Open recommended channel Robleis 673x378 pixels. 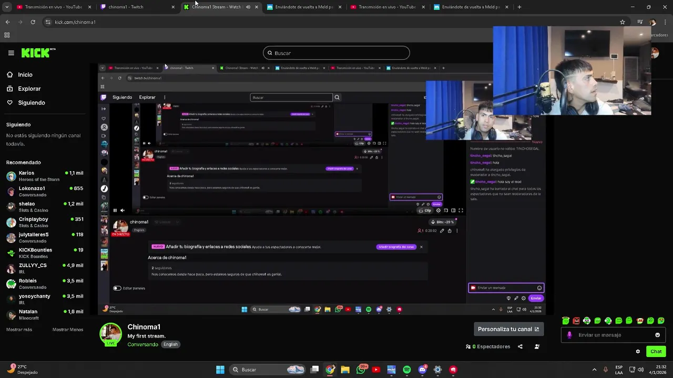[x=45, y=283]
